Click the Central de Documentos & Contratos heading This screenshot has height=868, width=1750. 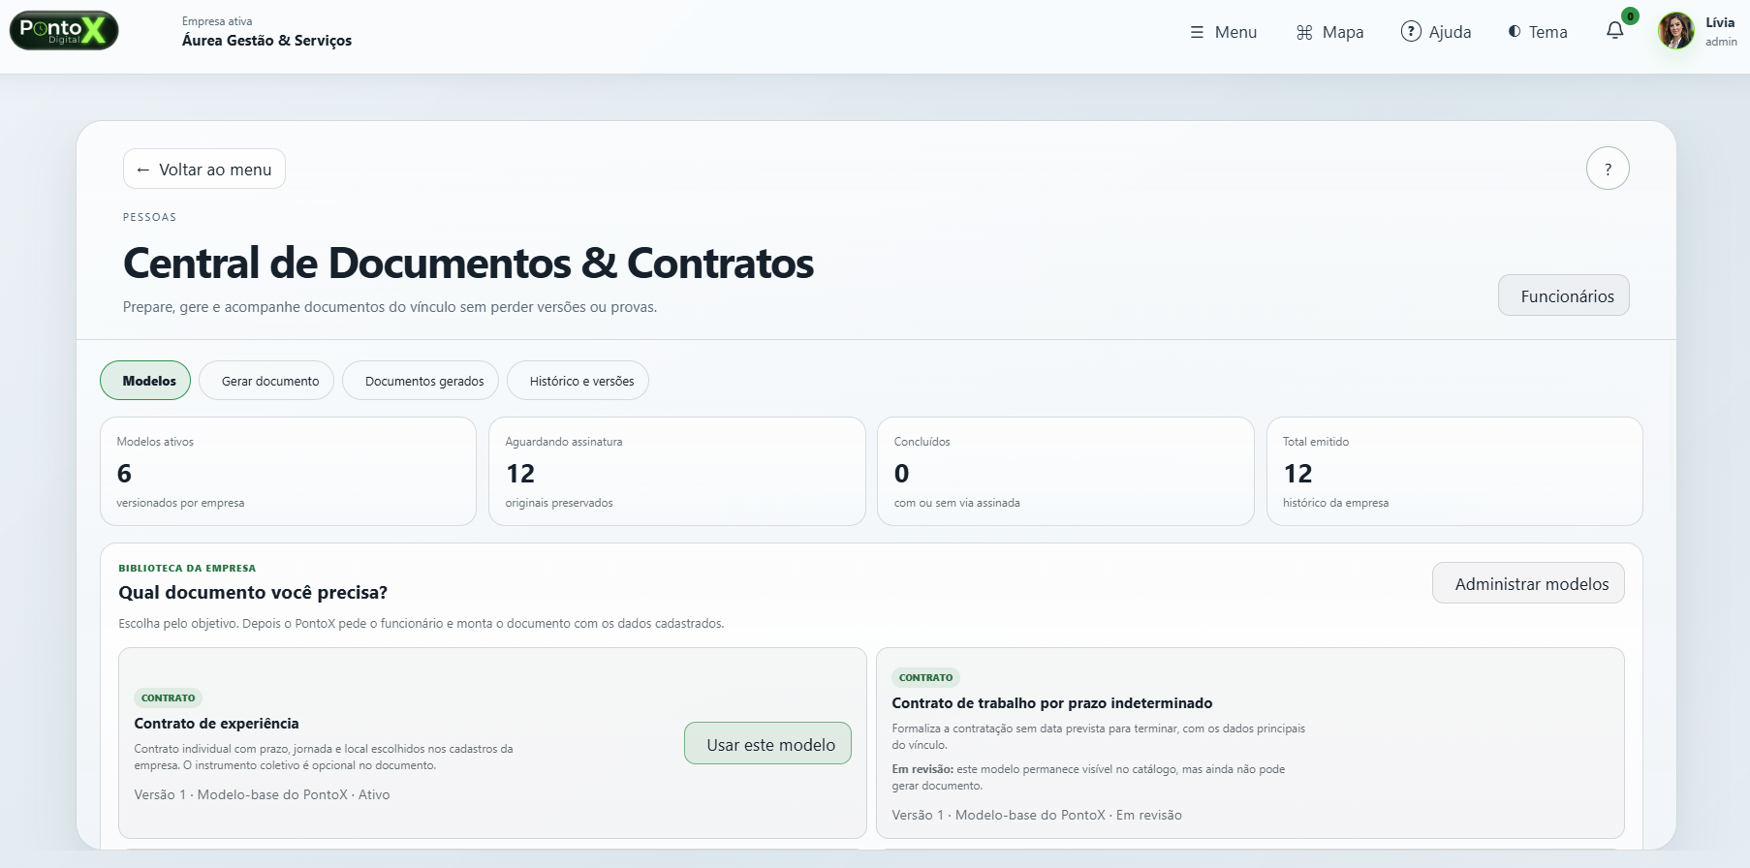pos(468,263)
